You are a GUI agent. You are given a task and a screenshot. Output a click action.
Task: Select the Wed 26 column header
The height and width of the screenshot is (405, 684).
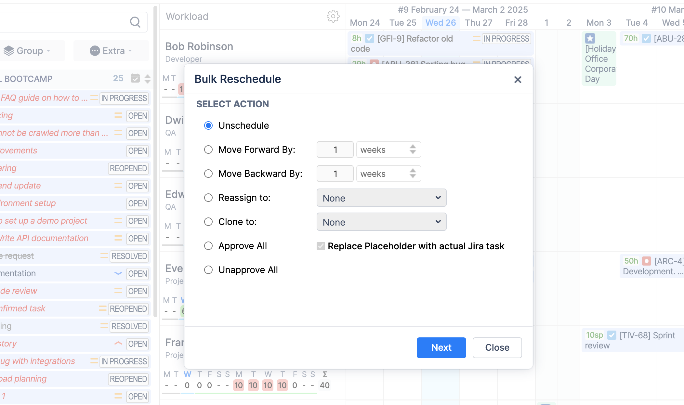point(441,22)
